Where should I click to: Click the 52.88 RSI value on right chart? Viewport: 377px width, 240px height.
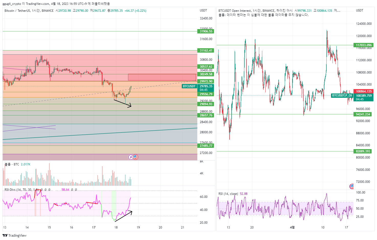pos(244,194)
